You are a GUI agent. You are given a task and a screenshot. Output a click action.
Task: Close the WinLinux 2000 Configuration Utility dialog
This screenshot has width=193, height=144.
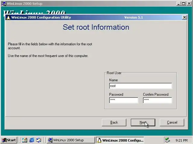coord(184,17)
